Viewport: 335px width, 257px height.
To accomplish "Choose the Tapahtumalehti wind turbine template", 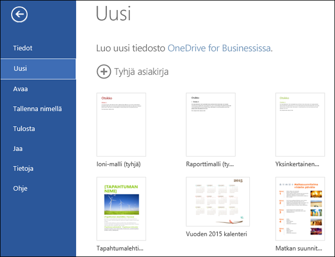I will click(x=121, y=208).
